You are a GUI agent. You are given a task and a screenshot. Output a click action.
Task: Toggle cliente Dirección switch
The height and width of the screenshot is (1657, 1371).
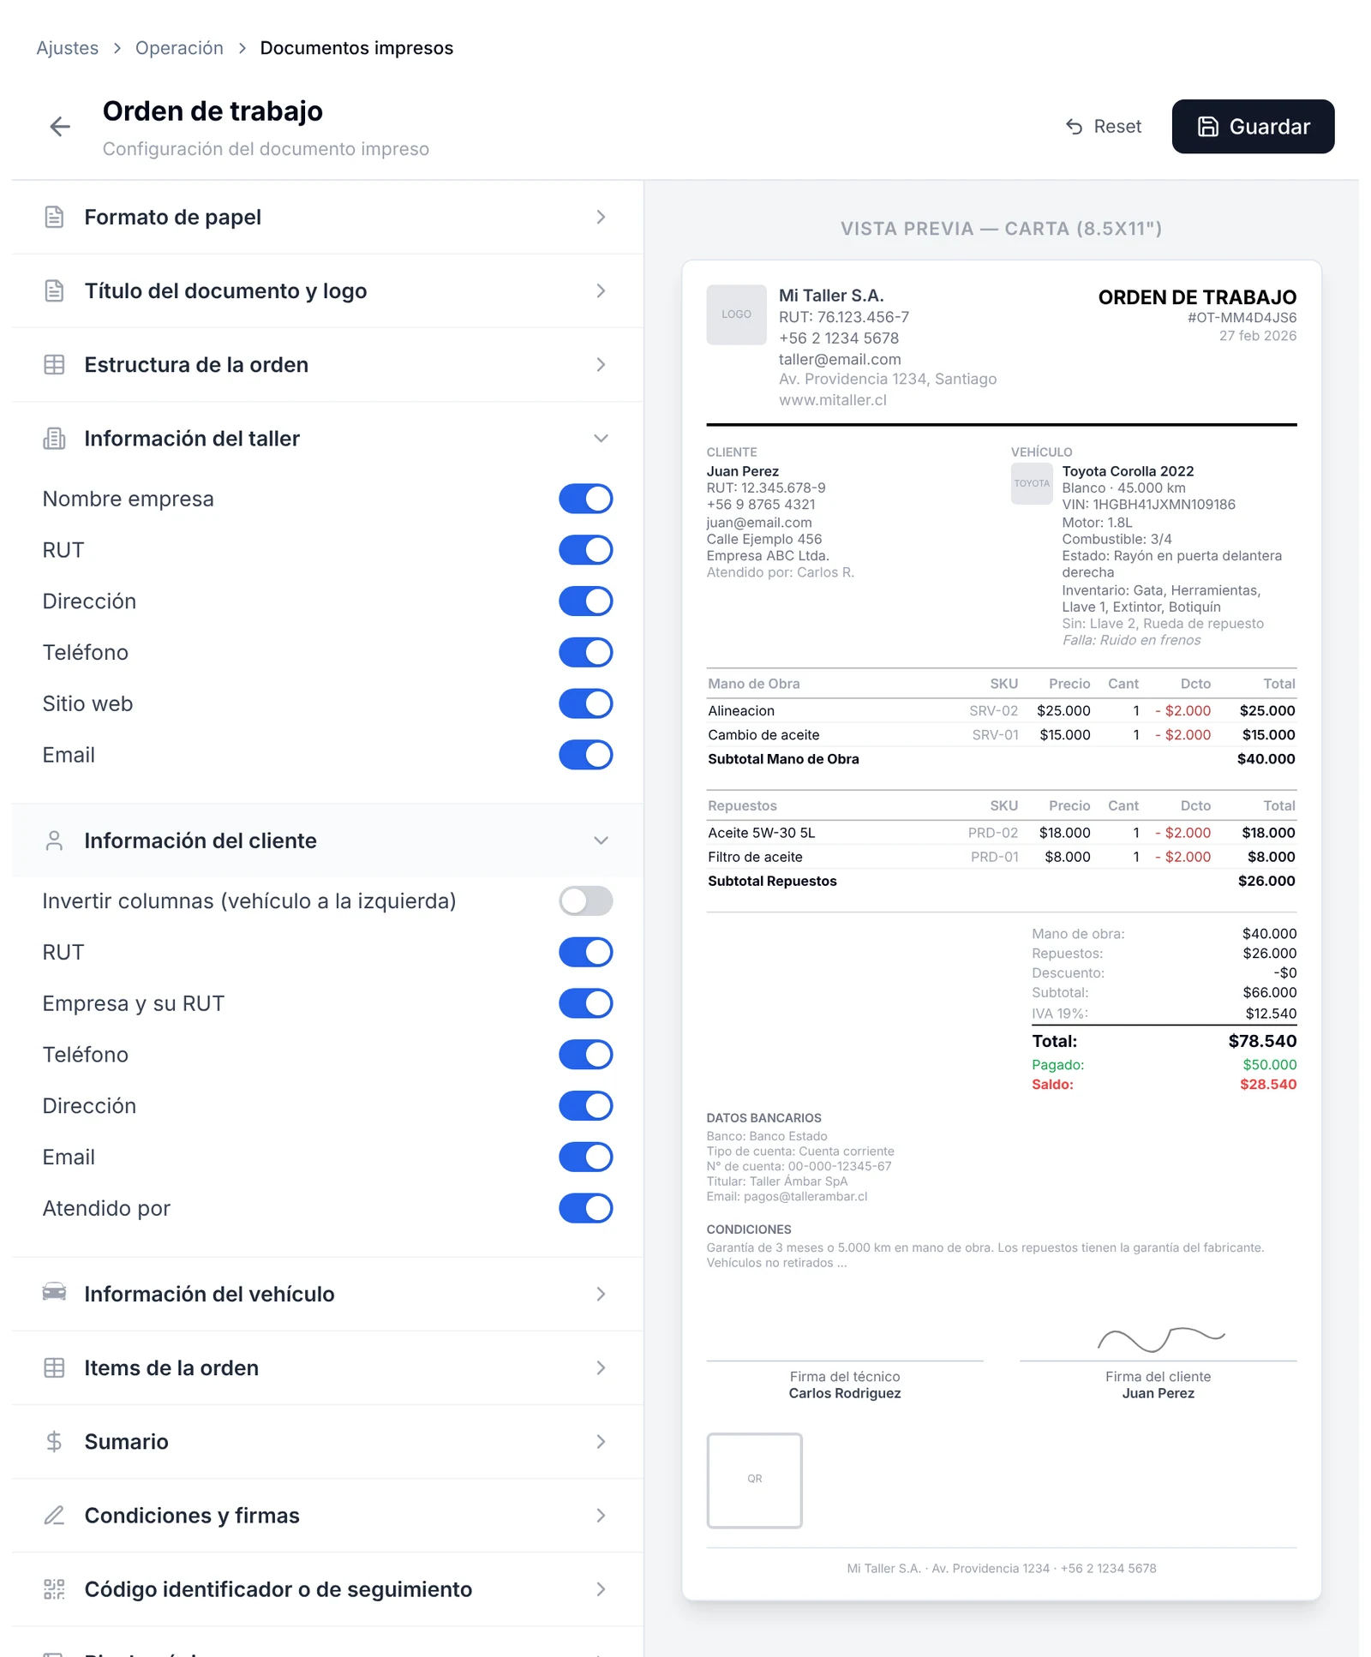[x=586, y=1106]
